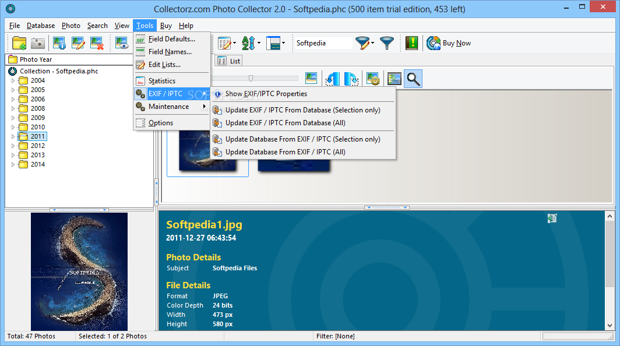The height and width of the screenshot is (346, 620).
Task: Select the 2012 folder in tree
Action: pyautogui.click(x=37, y=146)
